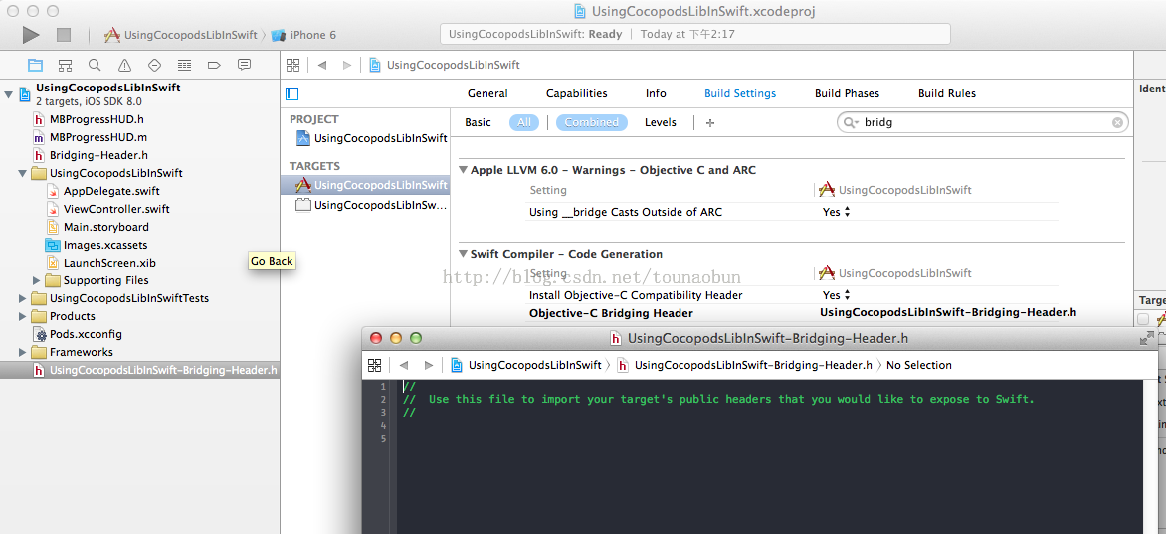Screen dimensions: 1166x534
Task: Toggle the projects and targets list sidebar
Action: pyautogui.click(x=292, y=93)
